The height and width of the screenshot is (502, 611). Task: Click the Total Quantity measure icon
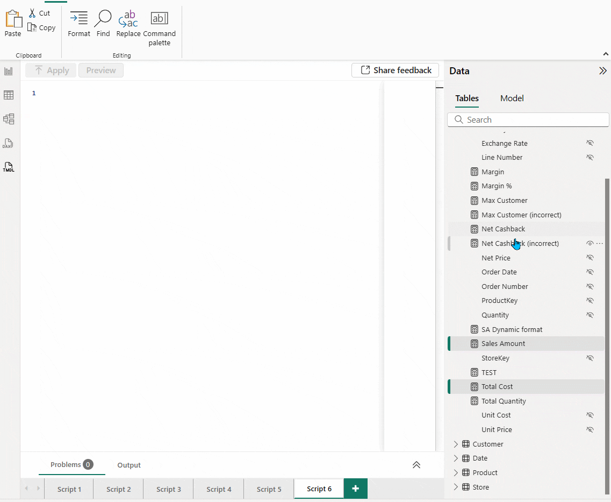pos(474,401)
